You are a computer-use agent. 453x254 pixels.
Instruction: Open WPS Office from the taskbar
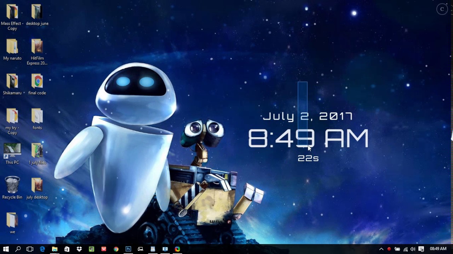point(104,249)
